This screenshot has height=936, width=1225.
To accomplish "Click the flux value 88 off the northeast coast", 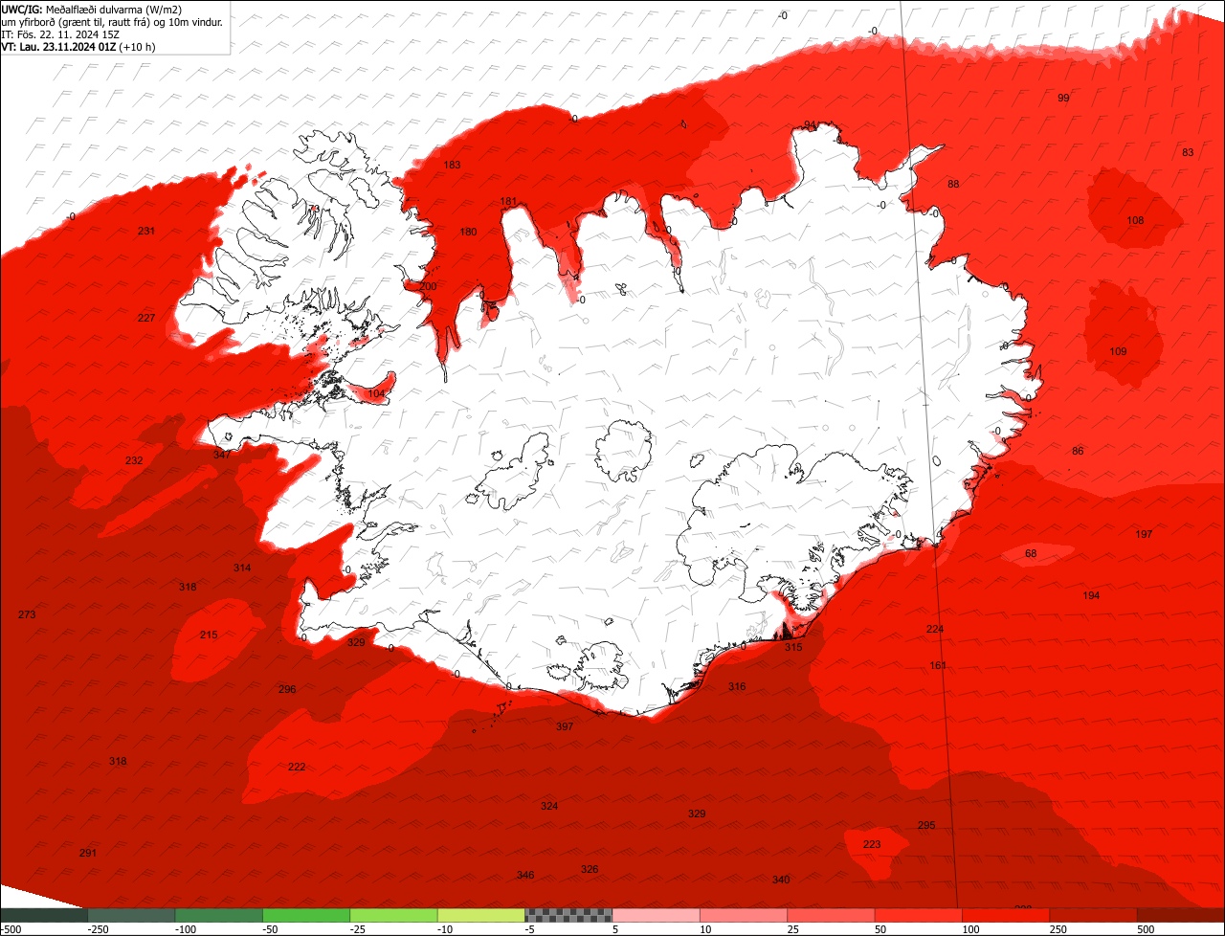I will pos(953,184).
